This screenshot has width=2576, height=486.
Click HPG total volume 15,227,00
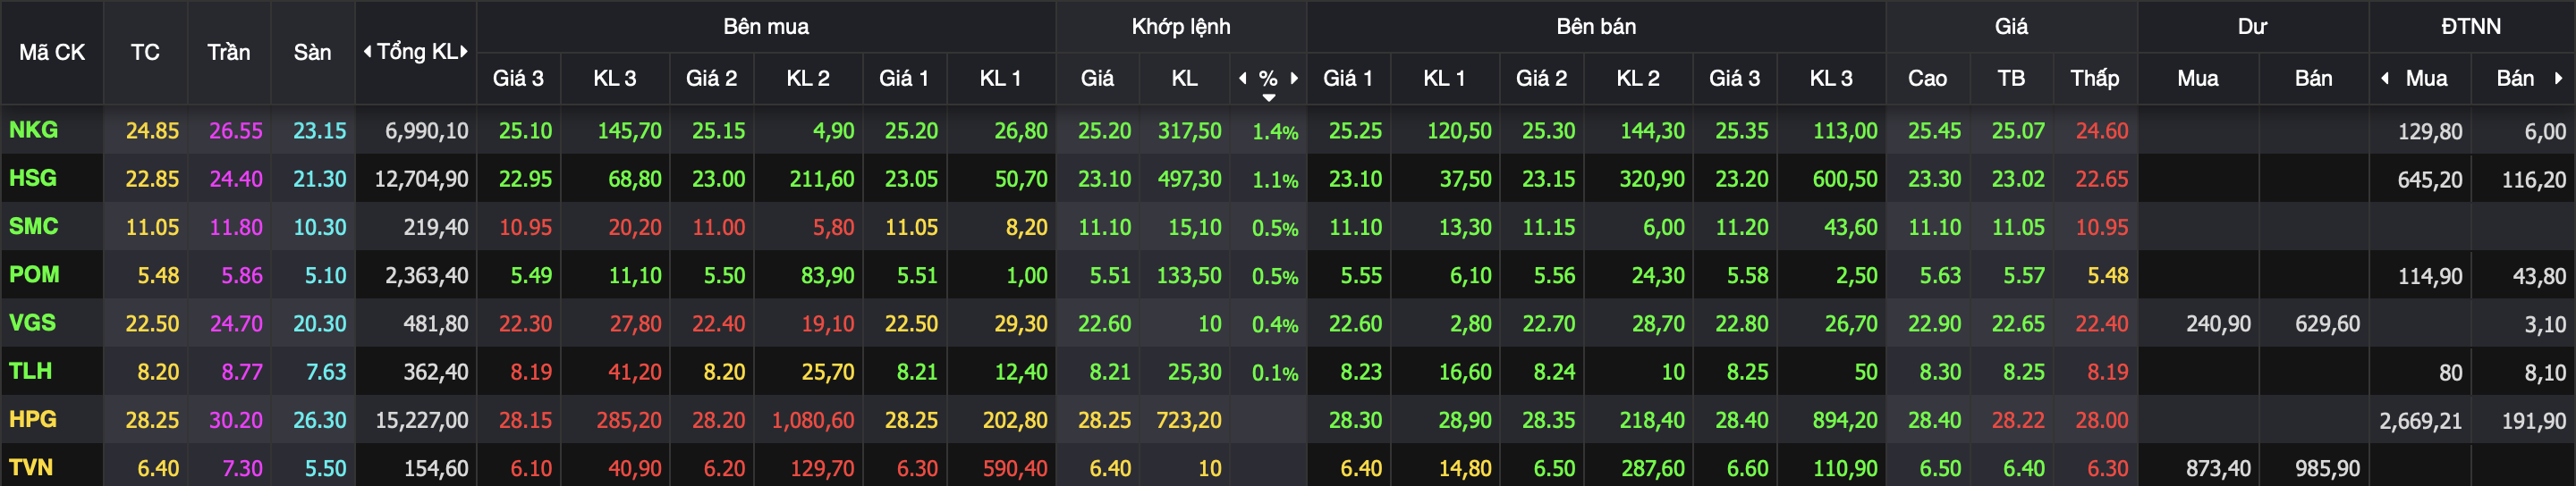pyautogui.click(x=421, y=420)
